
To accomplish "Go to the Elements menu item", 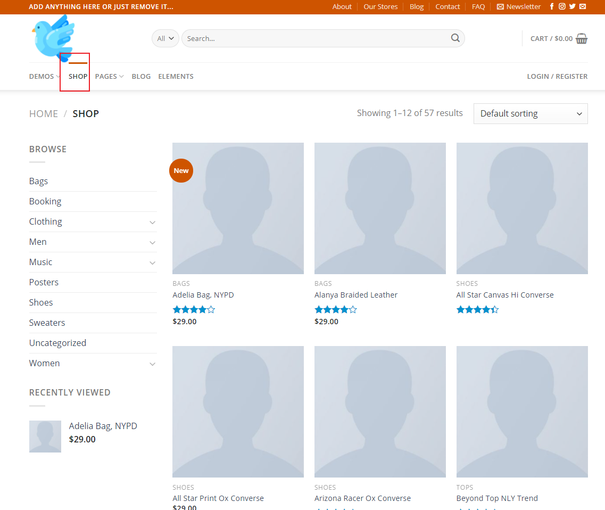I will click(176, 76).
